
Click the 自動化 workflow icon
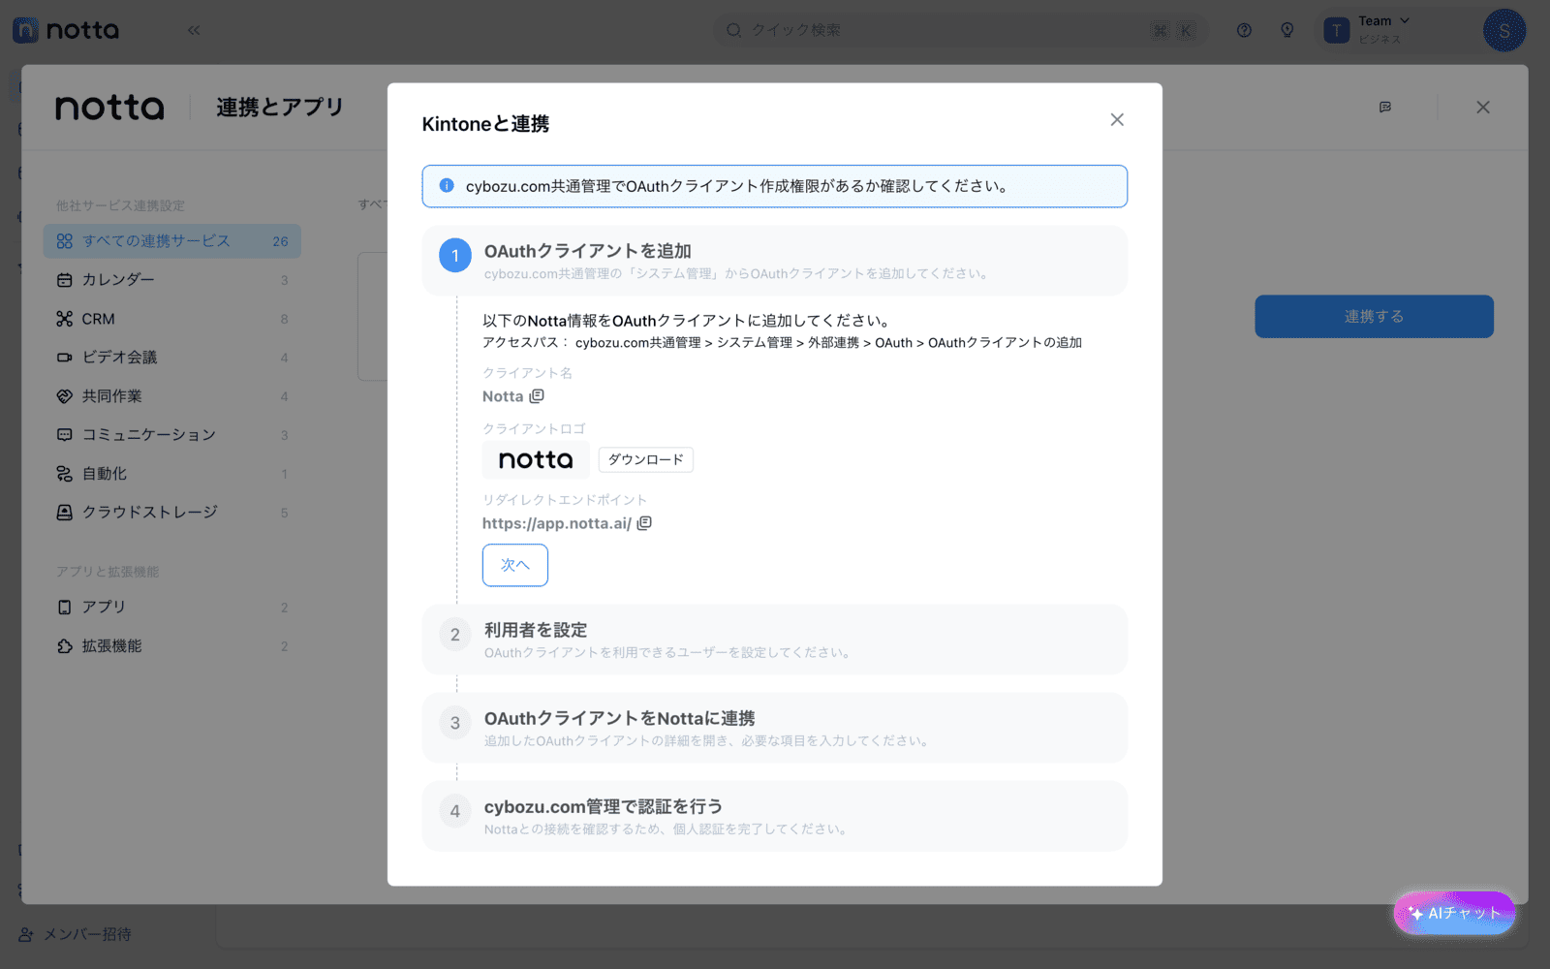(64, 474)
